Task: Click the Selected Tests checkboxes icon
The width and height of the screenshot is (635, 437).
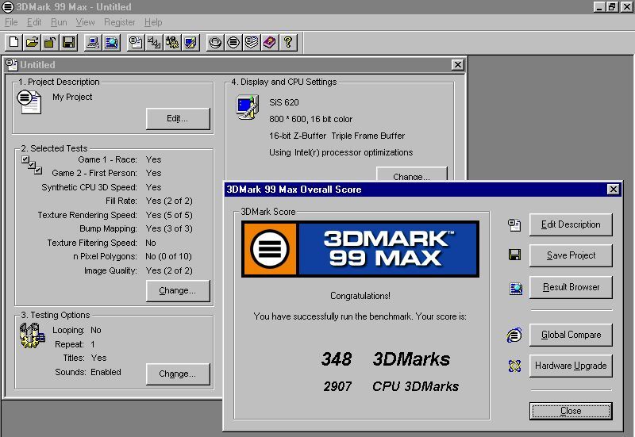Action: click(x=32, y=165)
